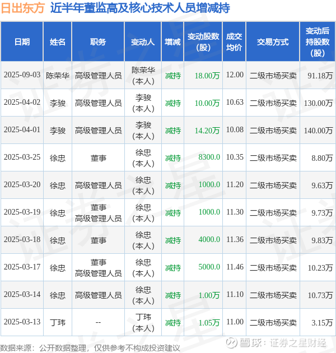Click the average price 10.08
The width and height of the screenshot is (336, 353).
[235, 130]
